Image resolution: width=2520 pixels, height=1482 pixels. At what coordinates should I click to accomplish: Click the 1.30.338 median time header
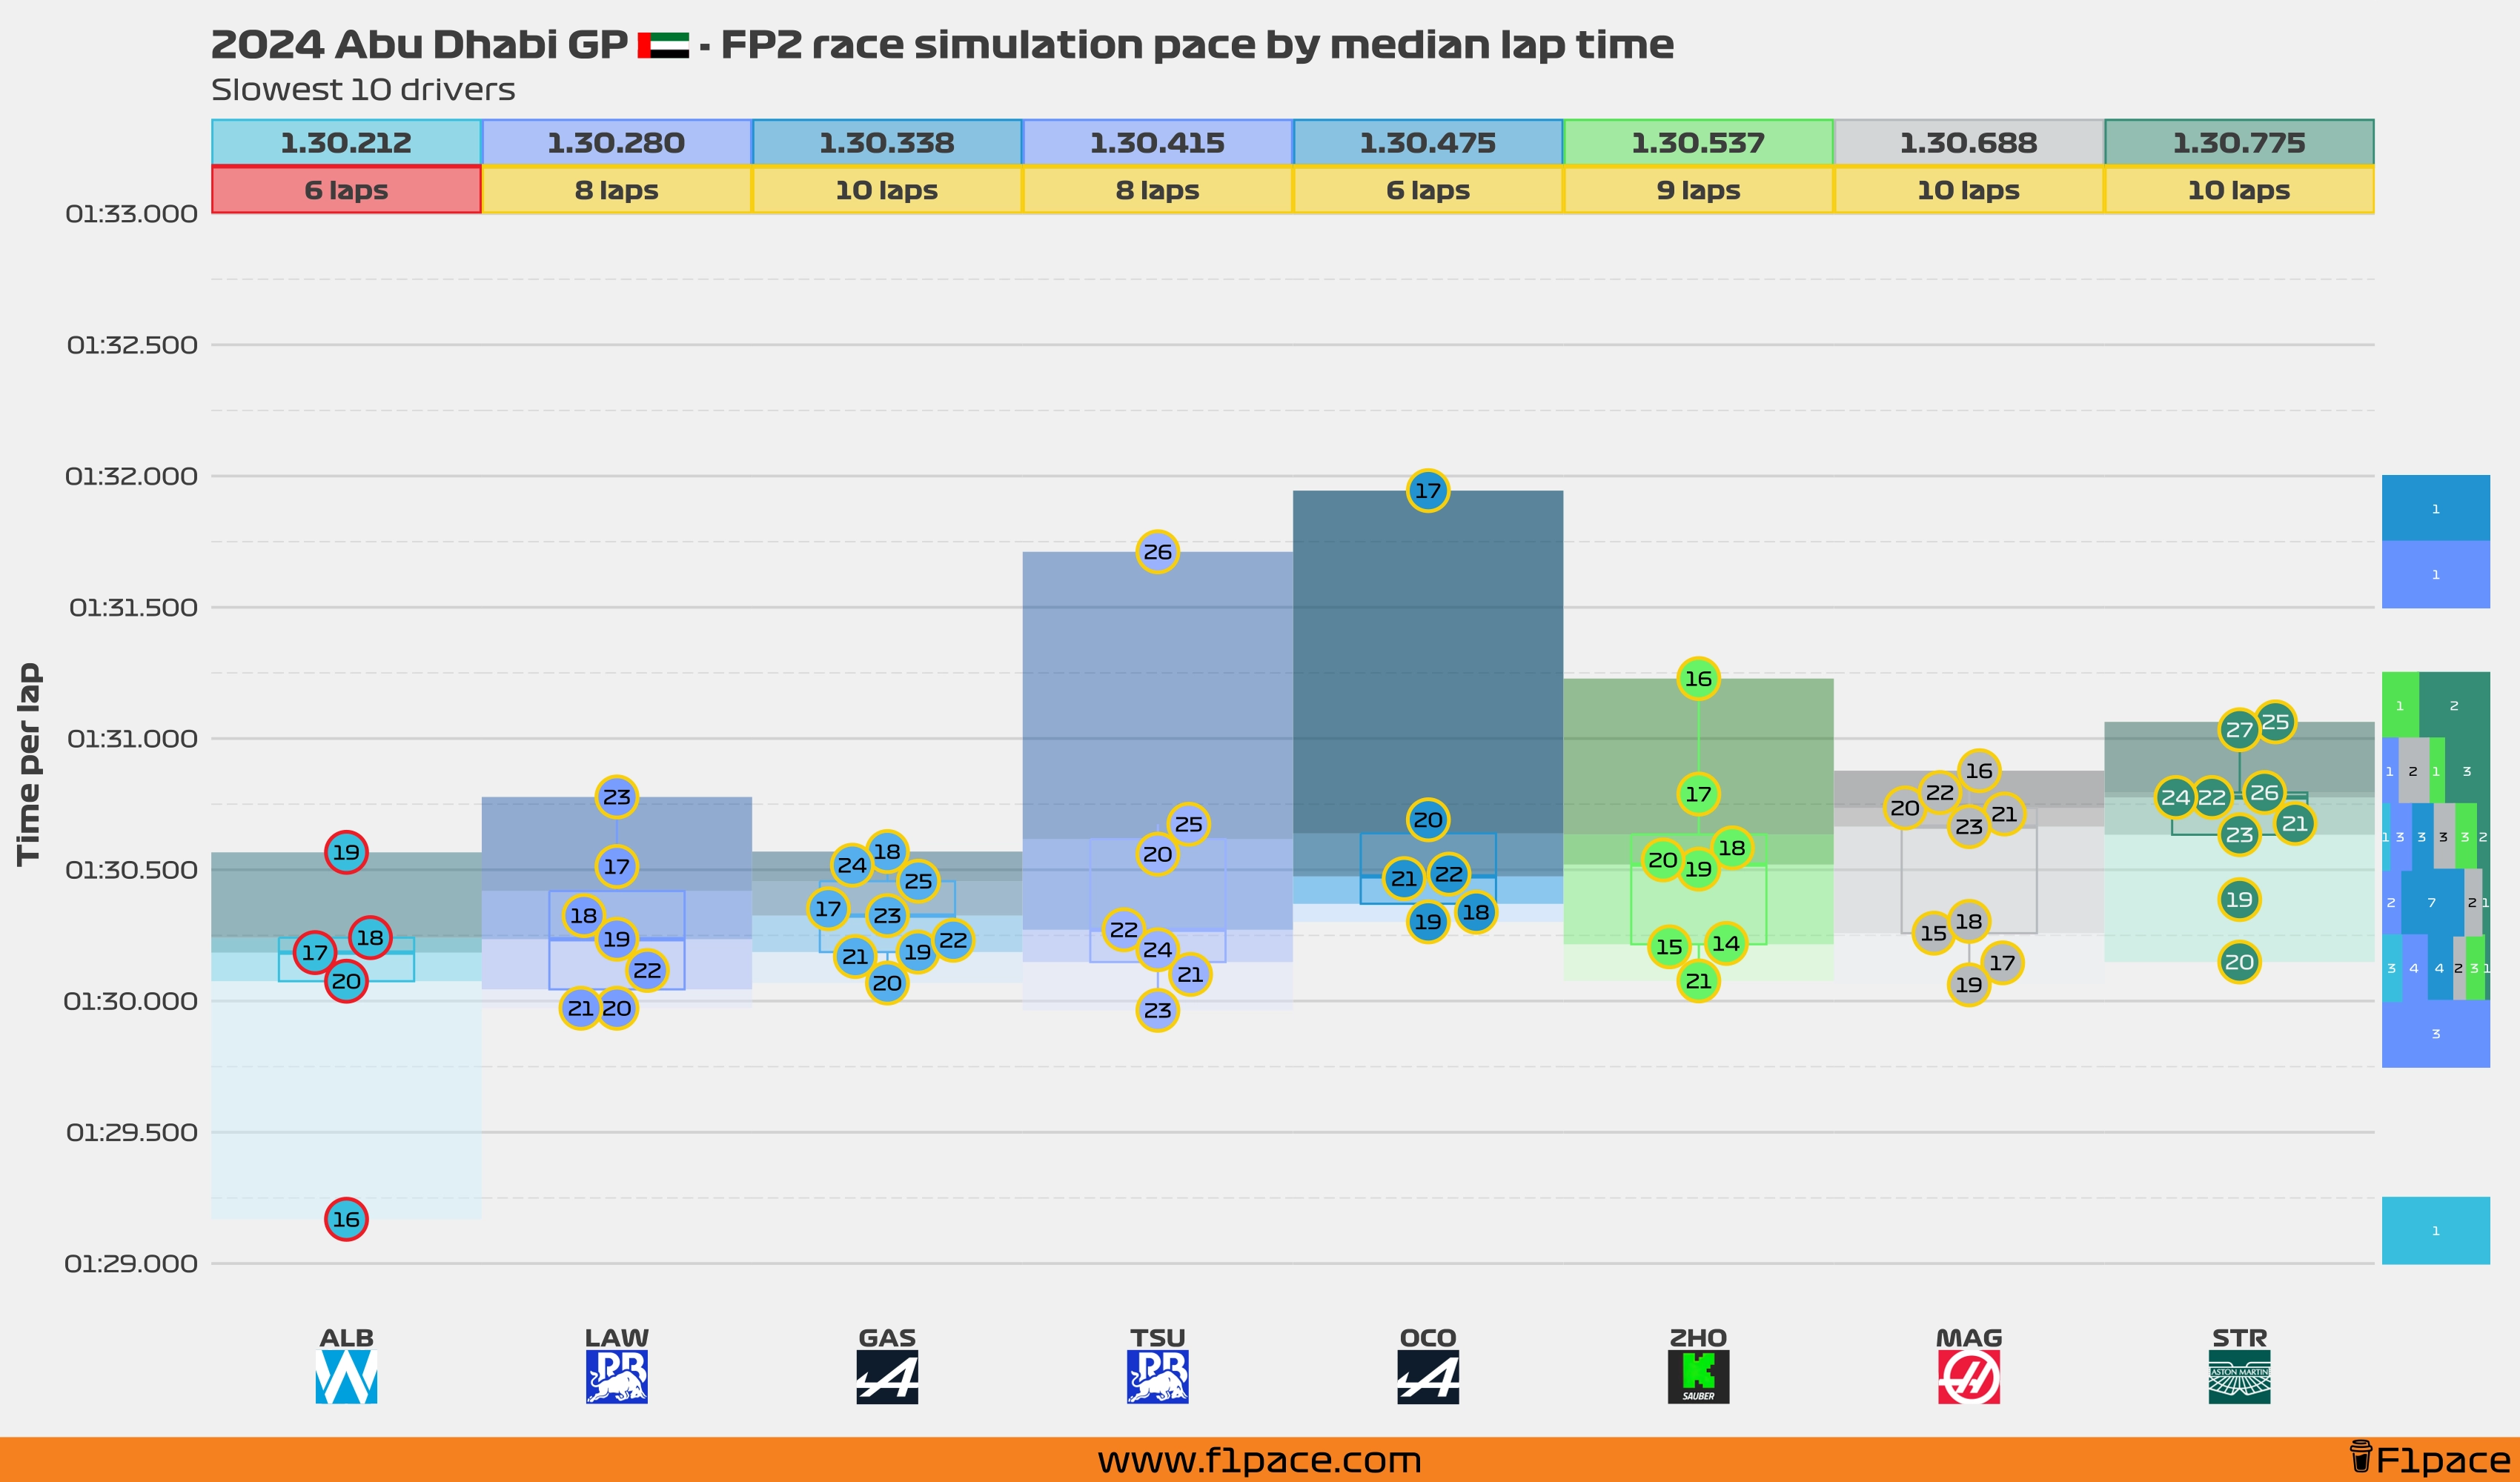(887, 143)
